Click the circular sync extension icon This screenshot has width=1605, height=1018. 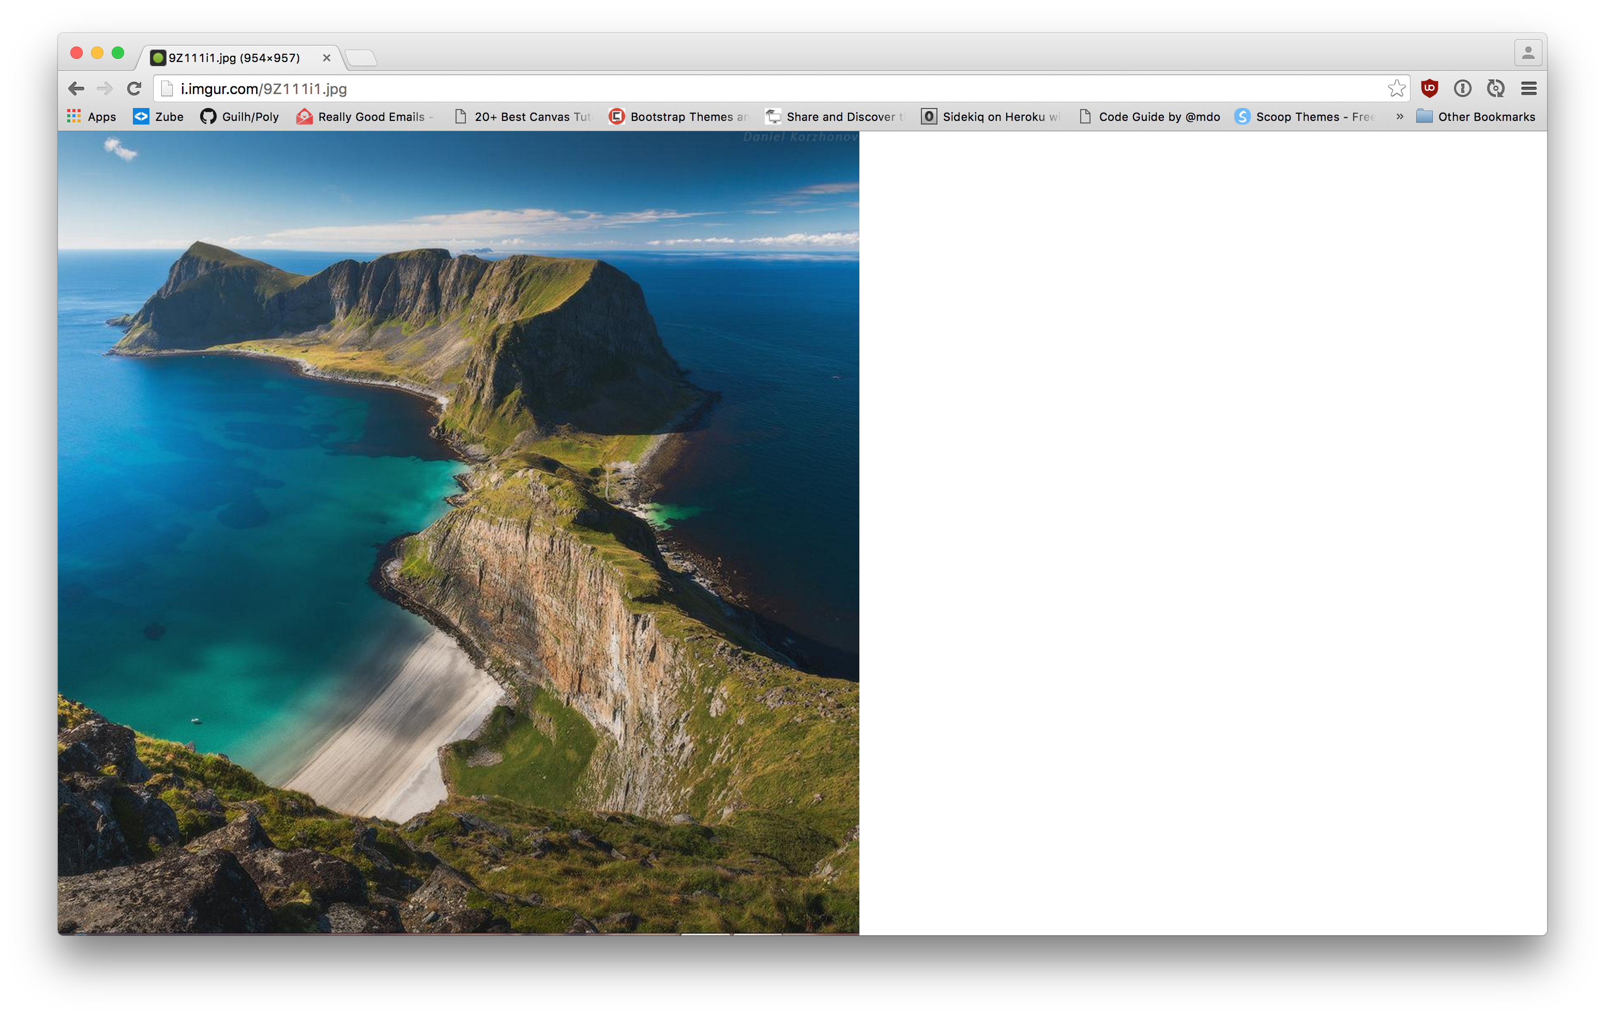click(x=1495, y=88)
